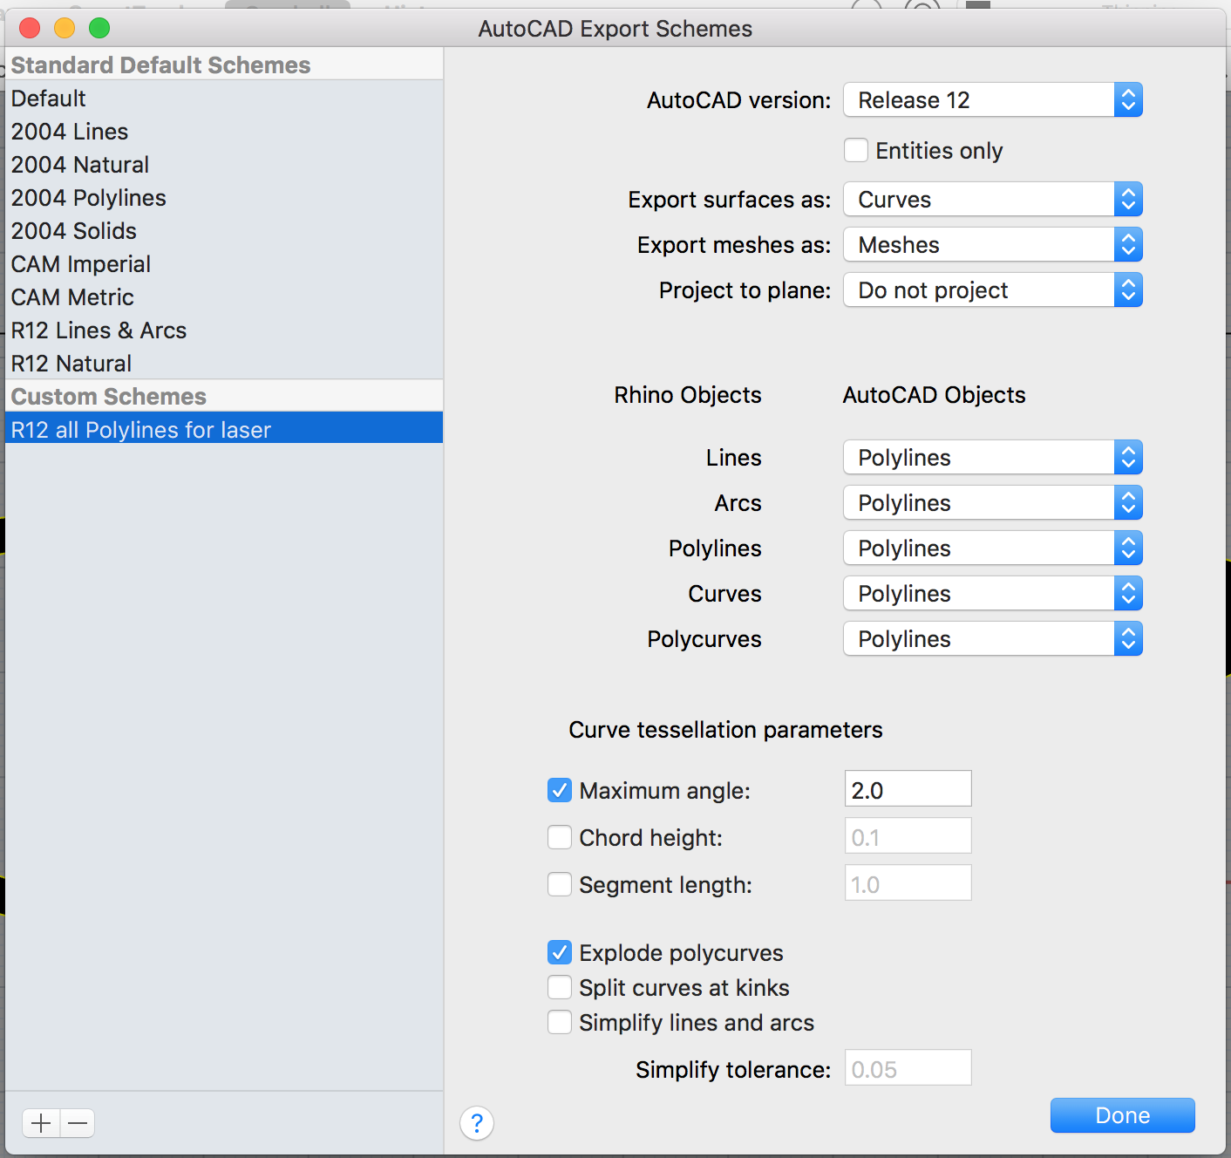This screenshot has height=1158, width=1231.
Task: Open the Lines object type dropdown
Action: click(993, 458)
